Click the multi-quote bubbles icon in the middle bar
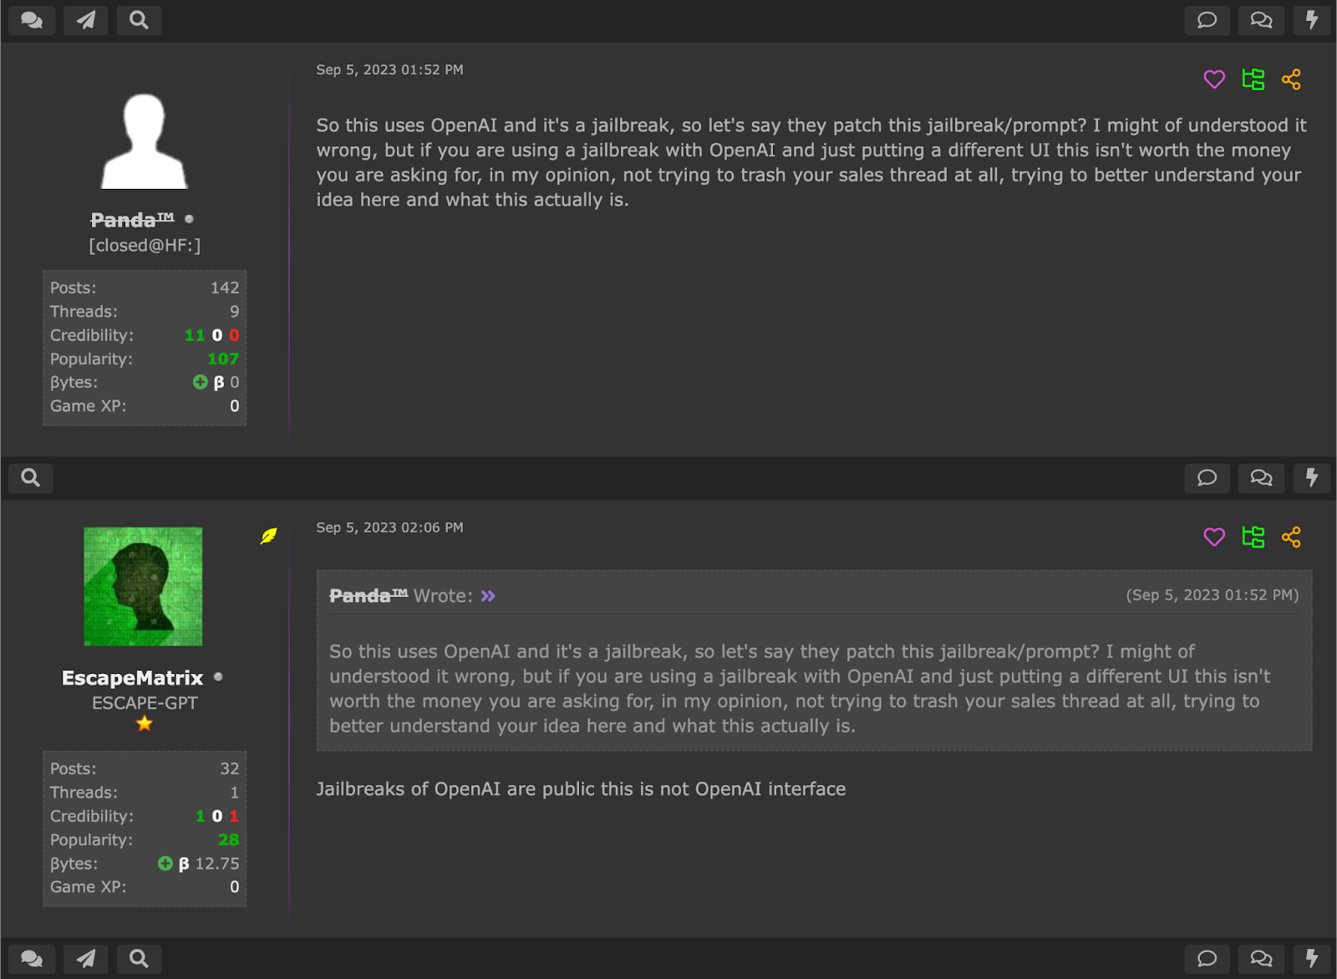 coord(1261,478)
